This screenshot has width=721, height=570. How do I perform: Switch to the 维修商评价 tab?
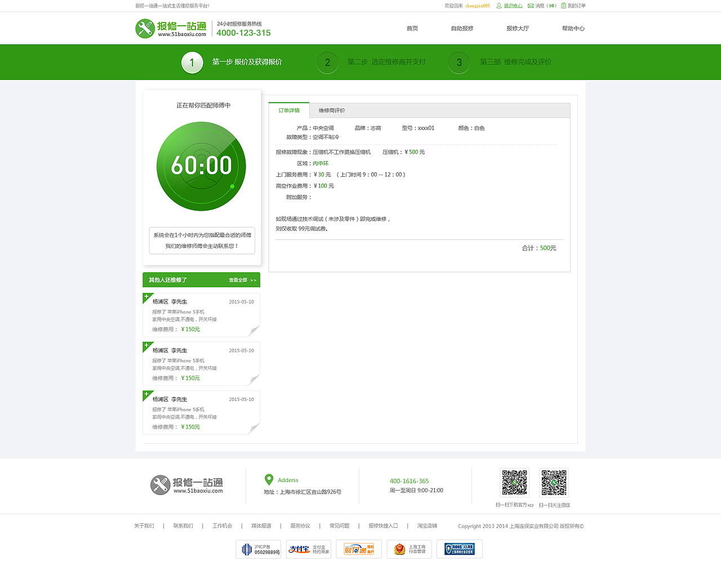(x=332, y=110)
